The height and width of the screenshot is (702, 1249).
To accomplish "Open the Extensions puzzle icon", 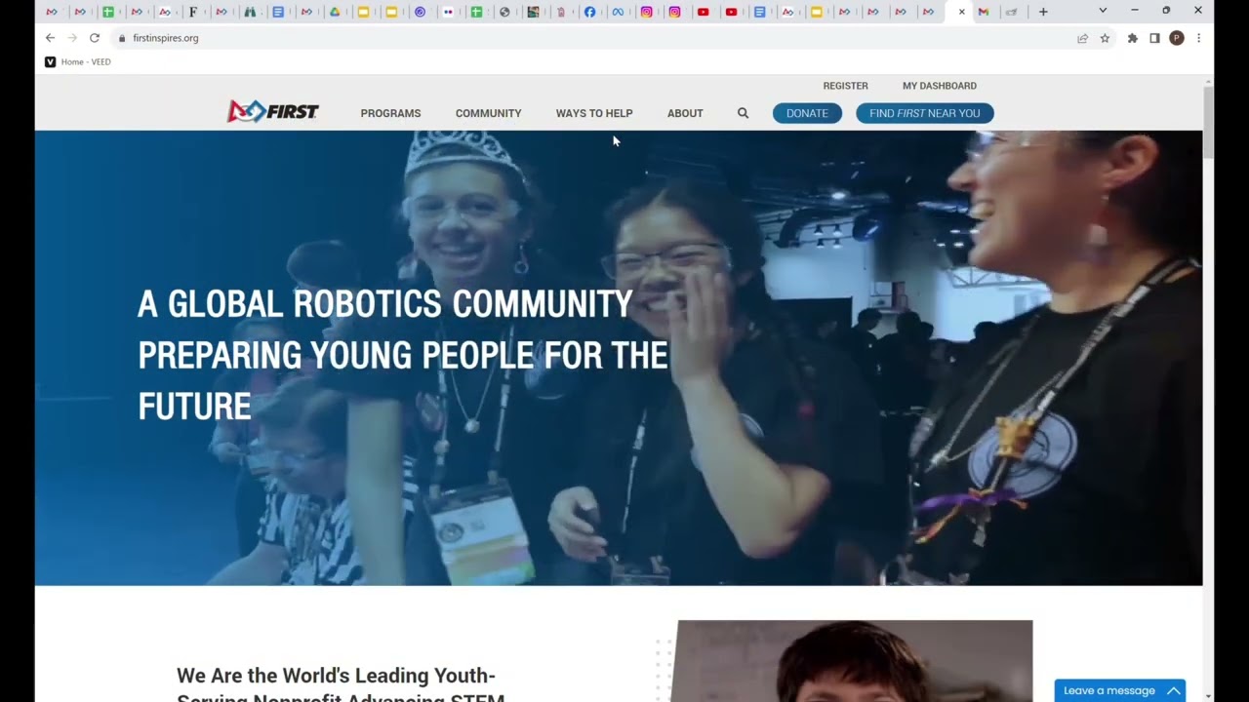I will click(1132, 38).
